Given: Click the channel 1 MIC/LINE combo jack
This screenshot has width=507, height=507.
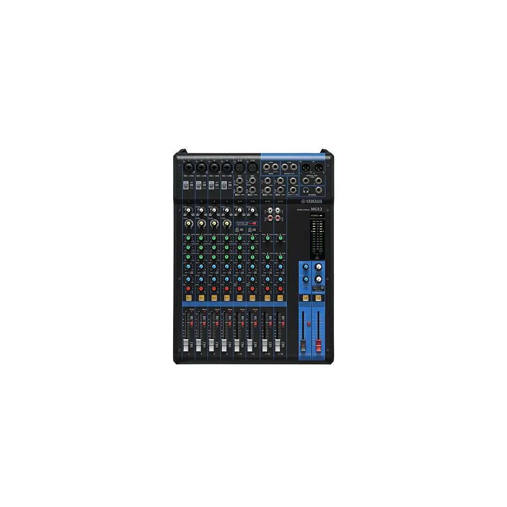Looking at the screenshot, I should (x=189, y=168).
